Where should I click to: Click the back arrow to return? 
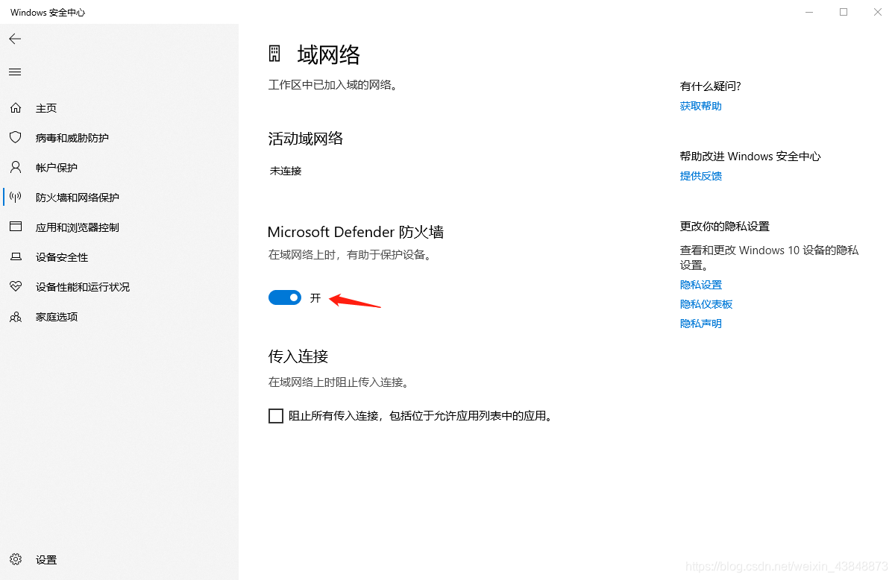15,38
